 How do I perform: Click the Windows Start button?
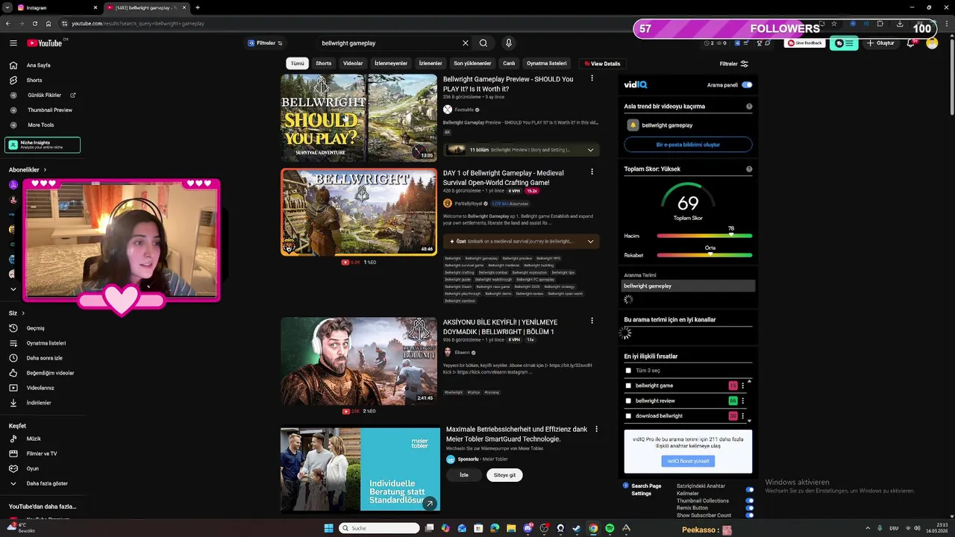[x=328, y=528]
